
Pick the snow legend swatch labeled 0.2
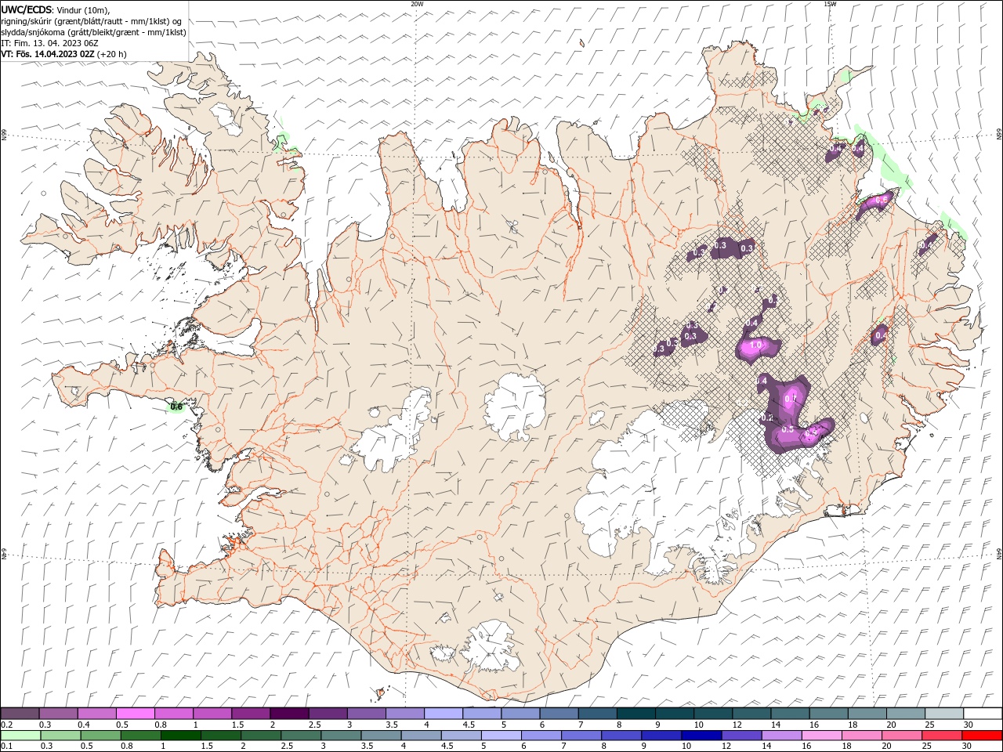(x=20, y=714)
